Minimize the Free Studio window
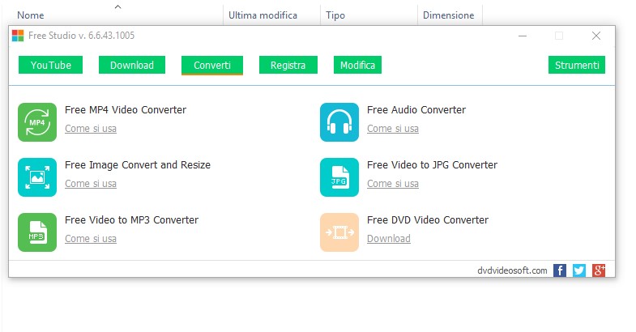The image size is (636, 332). click(x=523, y=36)
